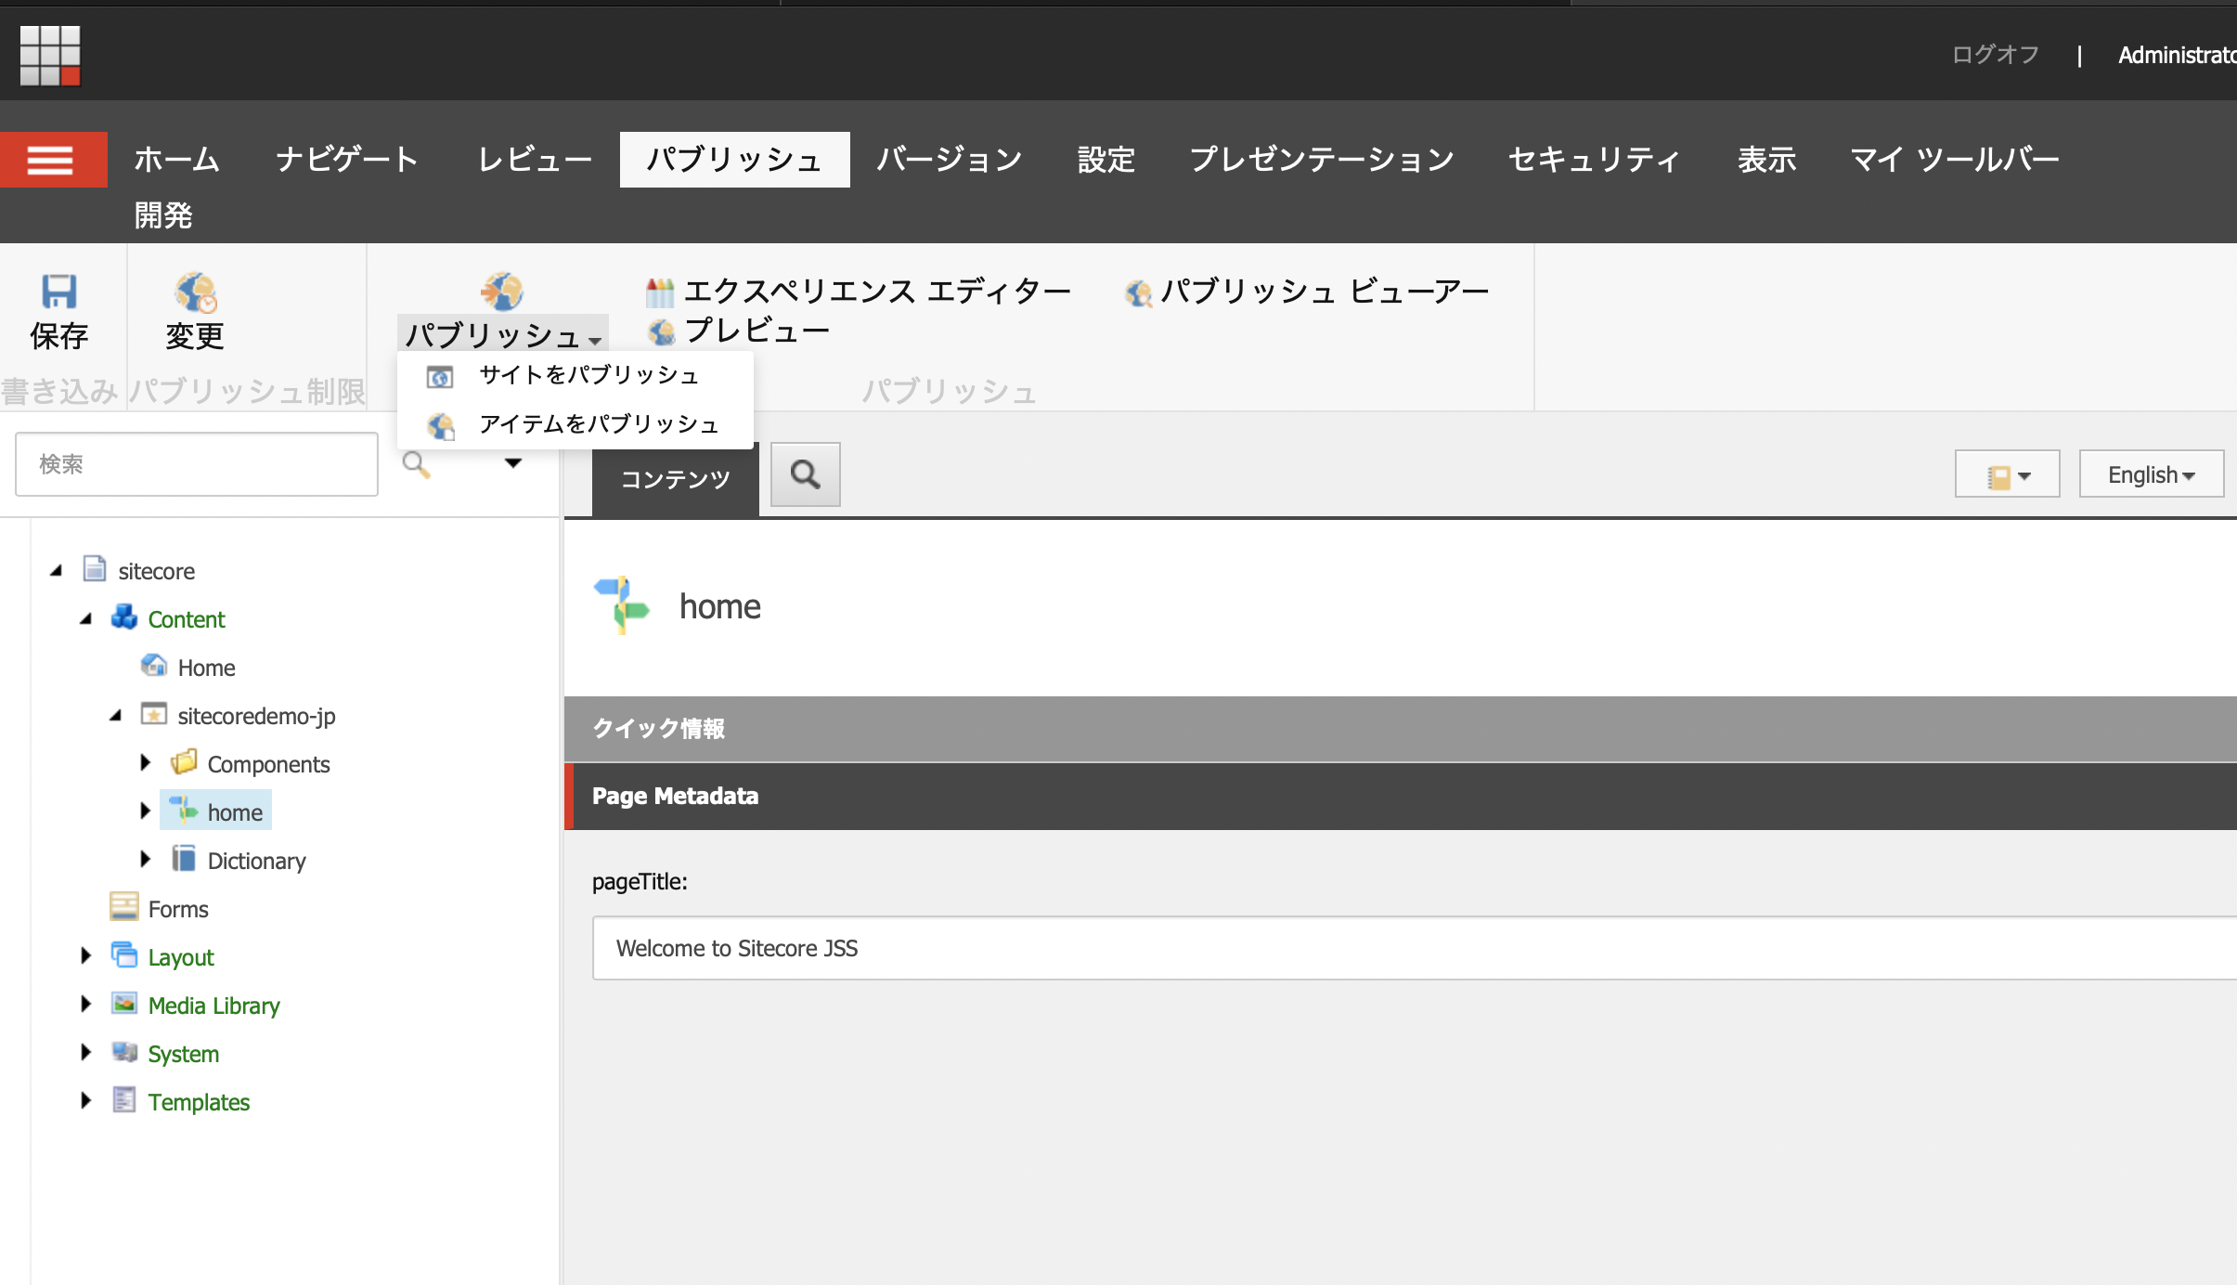
Task: Collapse the sitecore root tree node
Action: pos(57,571)
